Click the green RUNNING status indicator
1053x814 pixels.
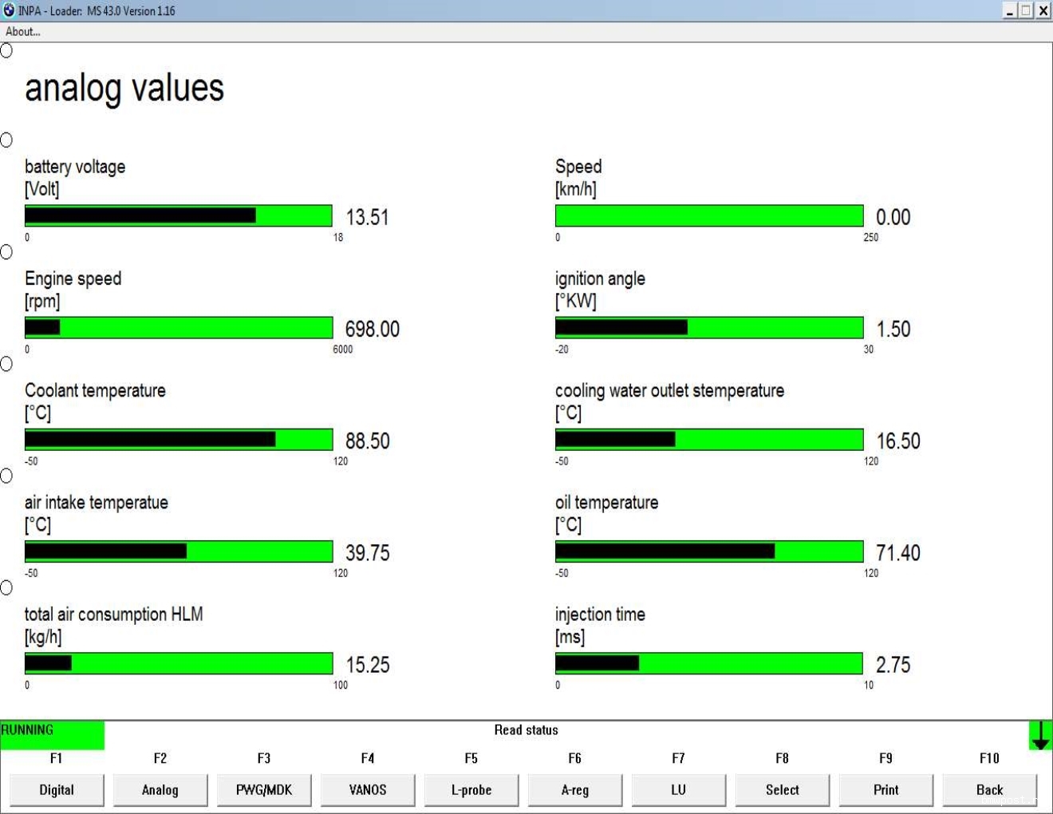[52, 734]
